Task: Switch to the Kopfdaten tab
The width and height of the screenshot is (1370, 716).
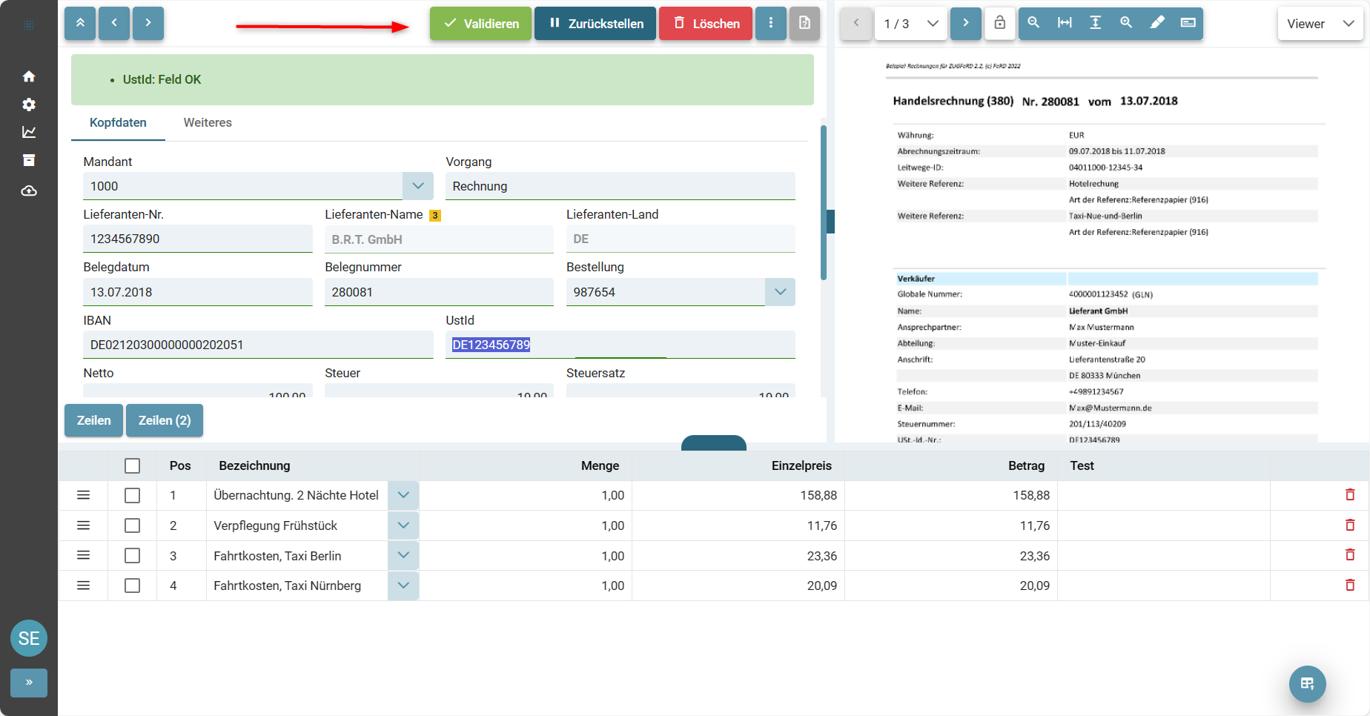Action: [x=118, y=123]
